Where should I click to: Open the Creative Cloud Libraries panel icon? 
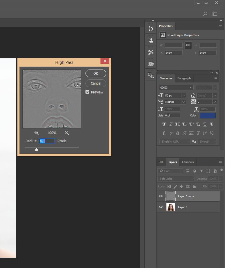(x=151, y=64)
